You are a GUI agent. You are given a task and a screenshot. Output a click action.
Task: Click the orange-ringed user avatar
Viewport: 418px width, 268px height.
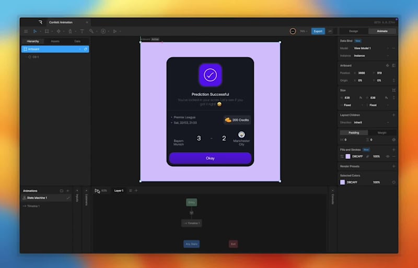pos(293,31)
